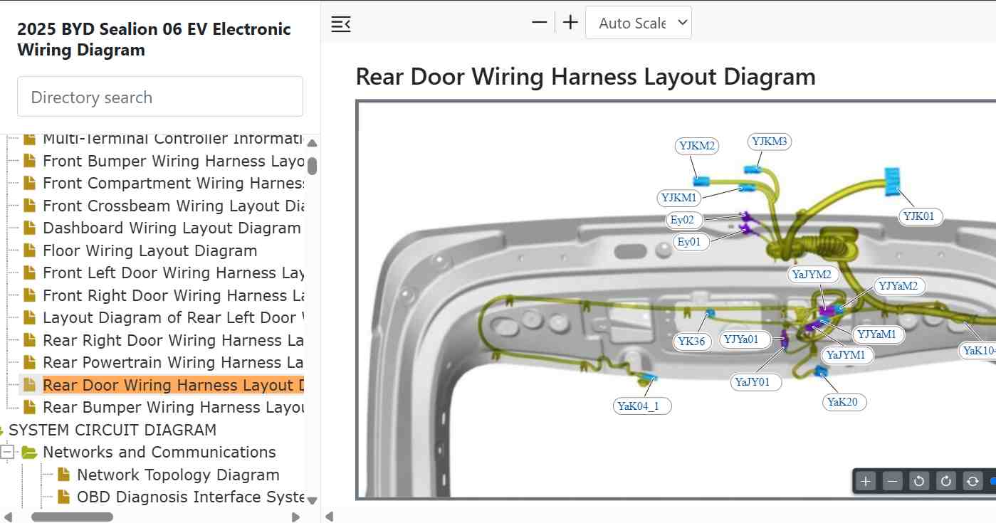This screenshot has height=523, width=996.
Task: Open the Auto Scale zoom dropdown
Action: click(639, 23)
